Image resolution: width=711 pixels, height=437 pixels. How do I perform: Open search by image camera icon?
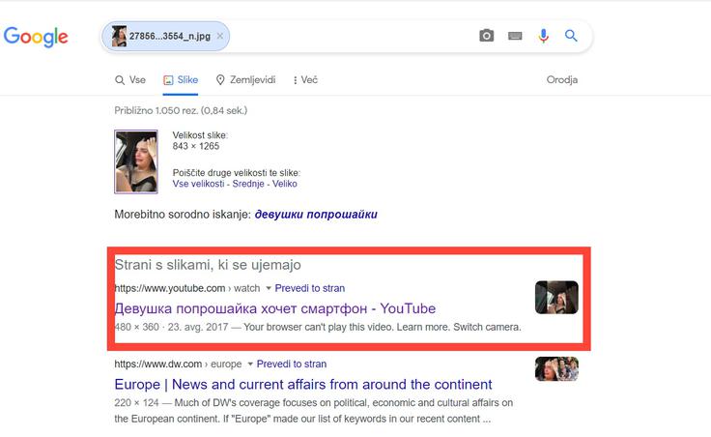click(x=487, y=36)
